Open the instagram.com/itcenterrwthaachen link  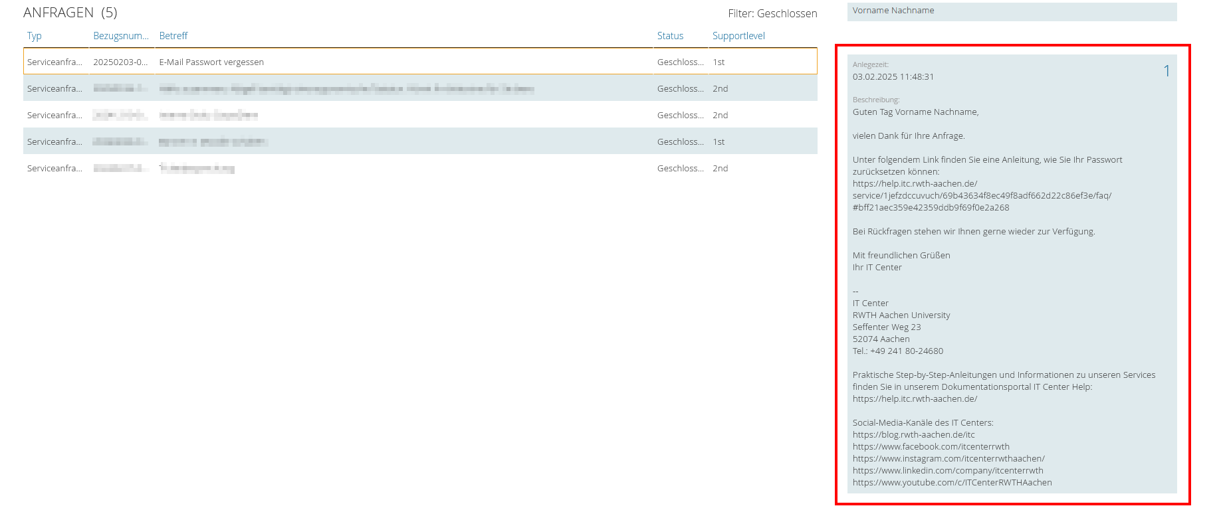[x=948, y=459]
